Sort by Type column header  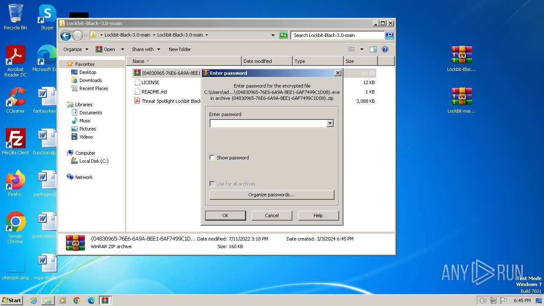pyautogui.click(x=318, y=61)
